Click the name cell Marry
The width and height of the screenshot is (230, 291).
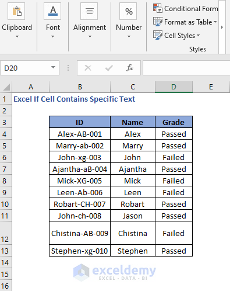133,145
